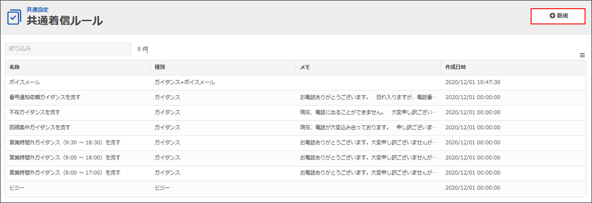Click the 絞り込み filter input field
This screenshot has width=592, height=203.
tap(67, 49)
